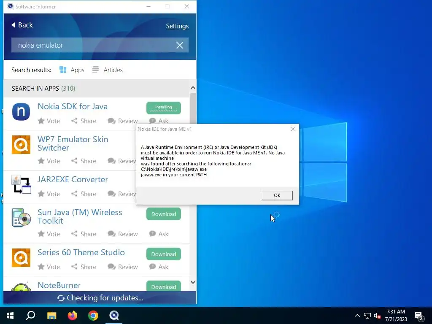Review Series 60 Theme Studio
The width and height of the screenshot is (432, 324).
(x=123, y=267)
